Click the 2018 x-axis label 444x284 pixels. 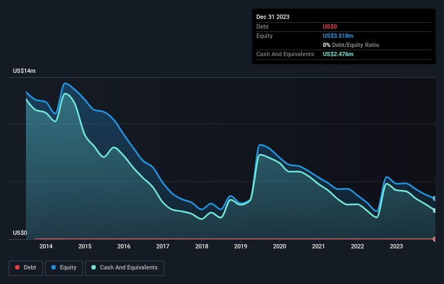tap(202, 246)
